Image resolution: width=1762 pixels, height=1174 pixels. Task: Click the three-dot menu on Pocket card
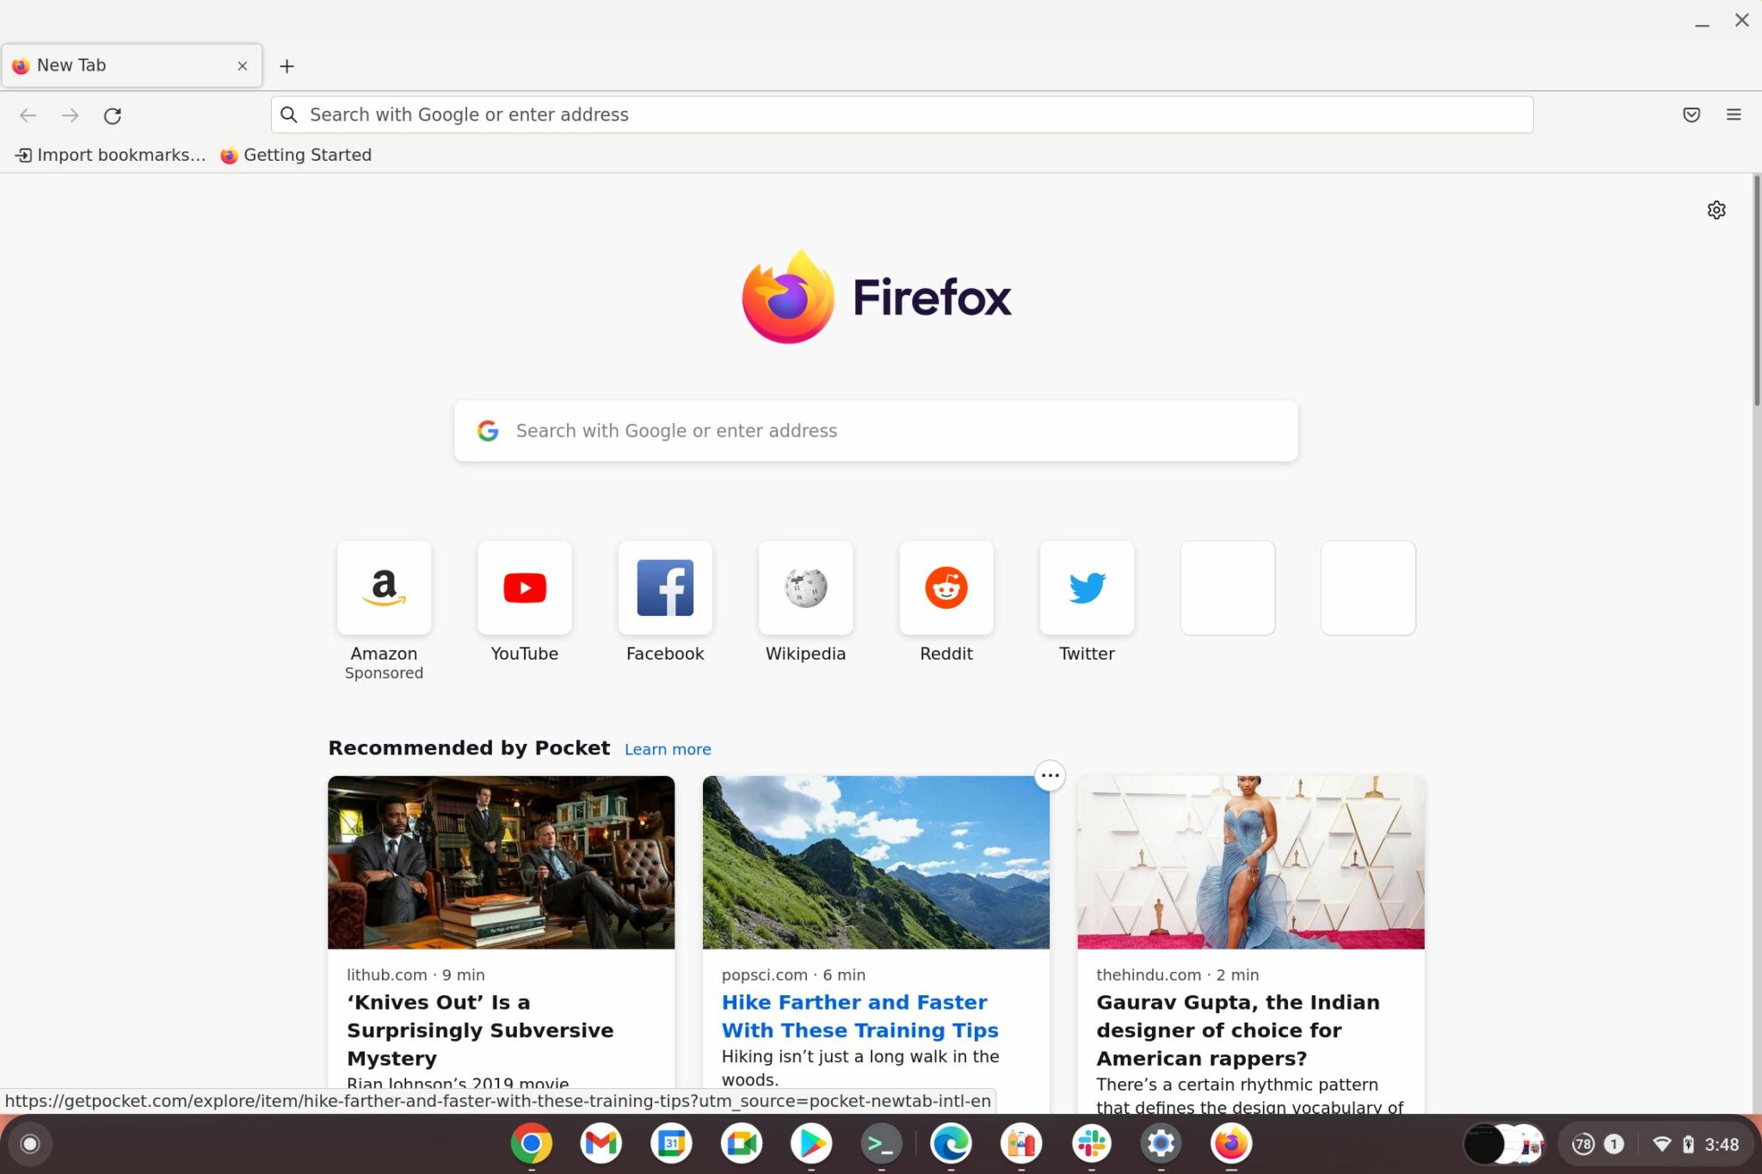pos(1050,774)
